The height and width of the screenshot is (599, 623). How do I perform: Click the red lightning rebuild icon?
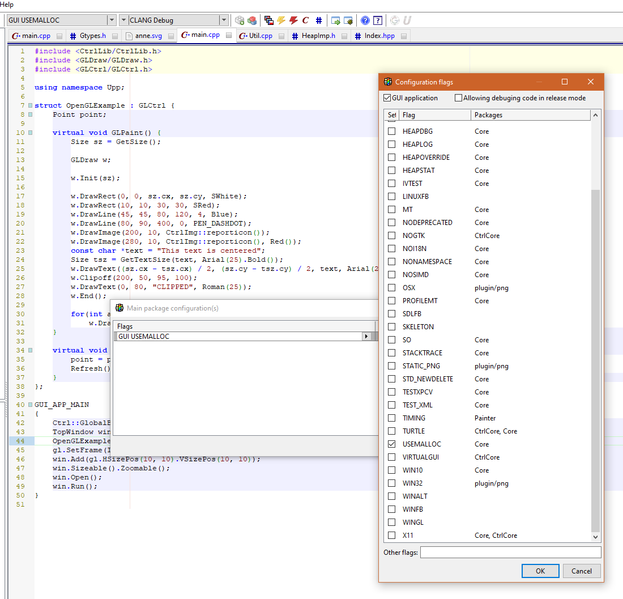293,20
